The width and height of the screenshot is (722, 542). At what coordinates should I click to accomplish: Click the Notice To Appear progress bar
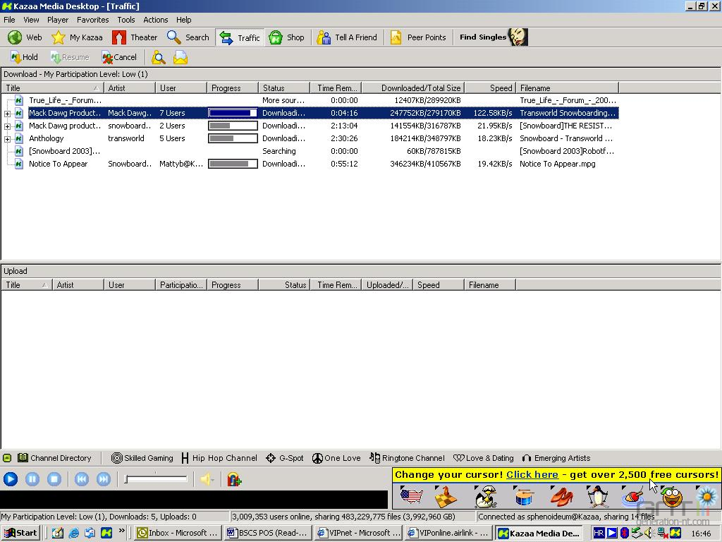pos(233,164)
